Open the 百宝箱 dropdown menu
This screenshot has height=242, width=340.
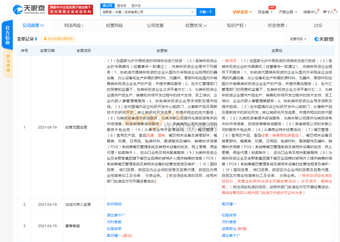[x=265, y=12]
